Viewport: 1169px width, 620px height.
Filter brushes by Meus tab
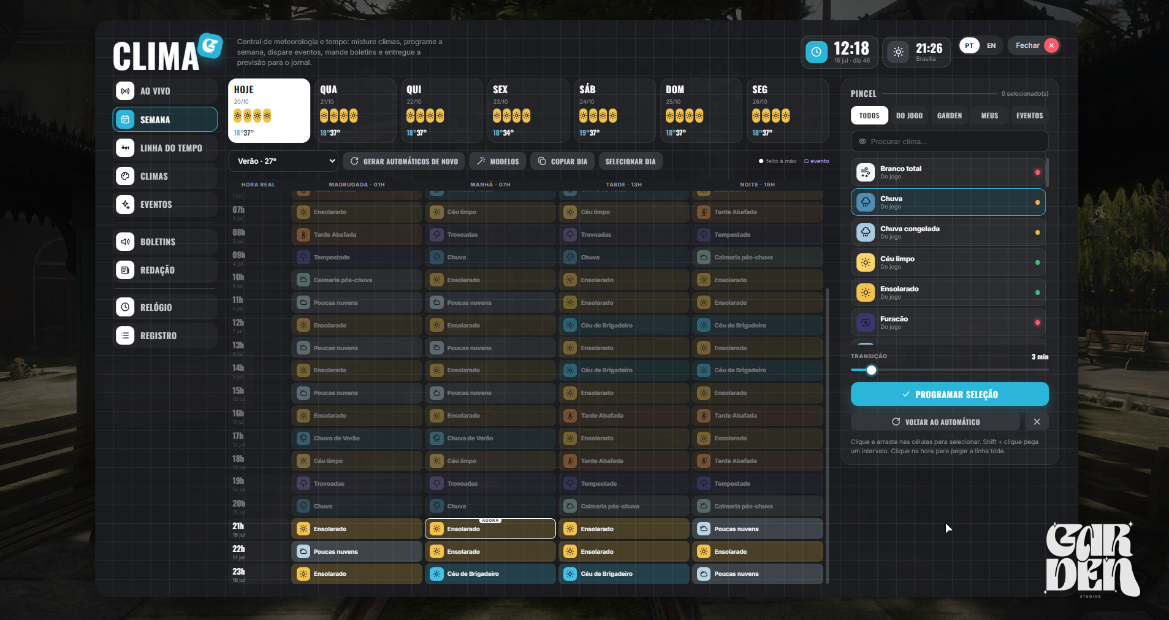[x=989, y=115]
